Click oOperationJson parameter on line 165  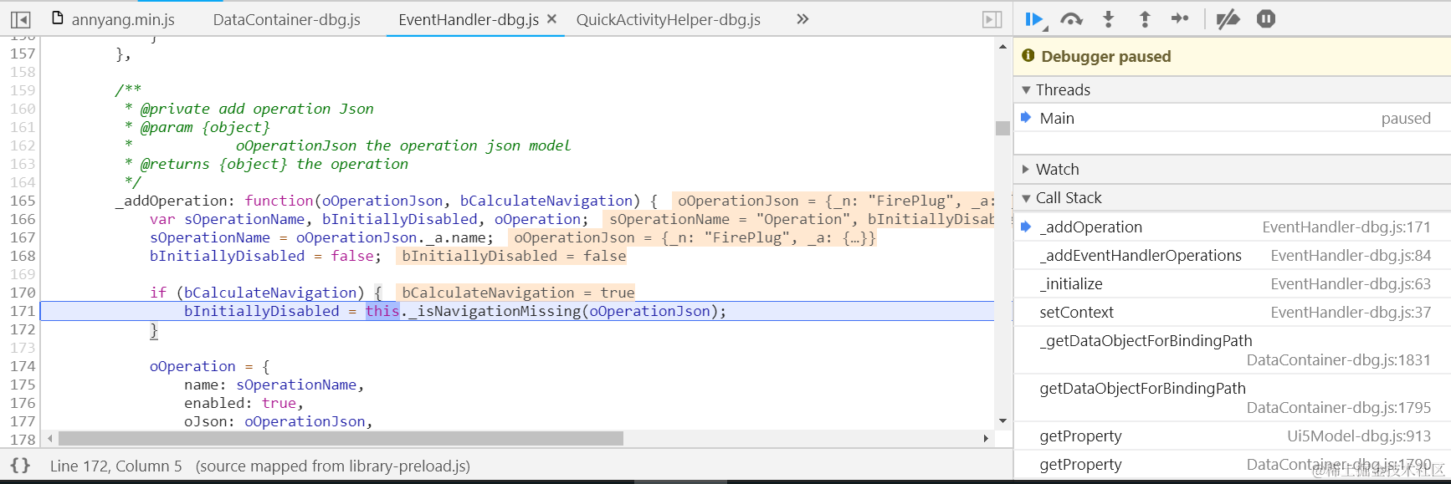(x=382, y=201)
